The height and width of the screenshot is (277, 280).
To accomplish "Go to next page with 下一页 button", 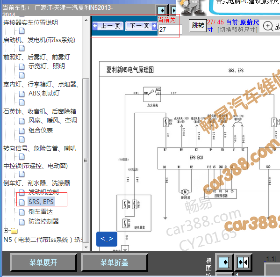I will point(141,26).
